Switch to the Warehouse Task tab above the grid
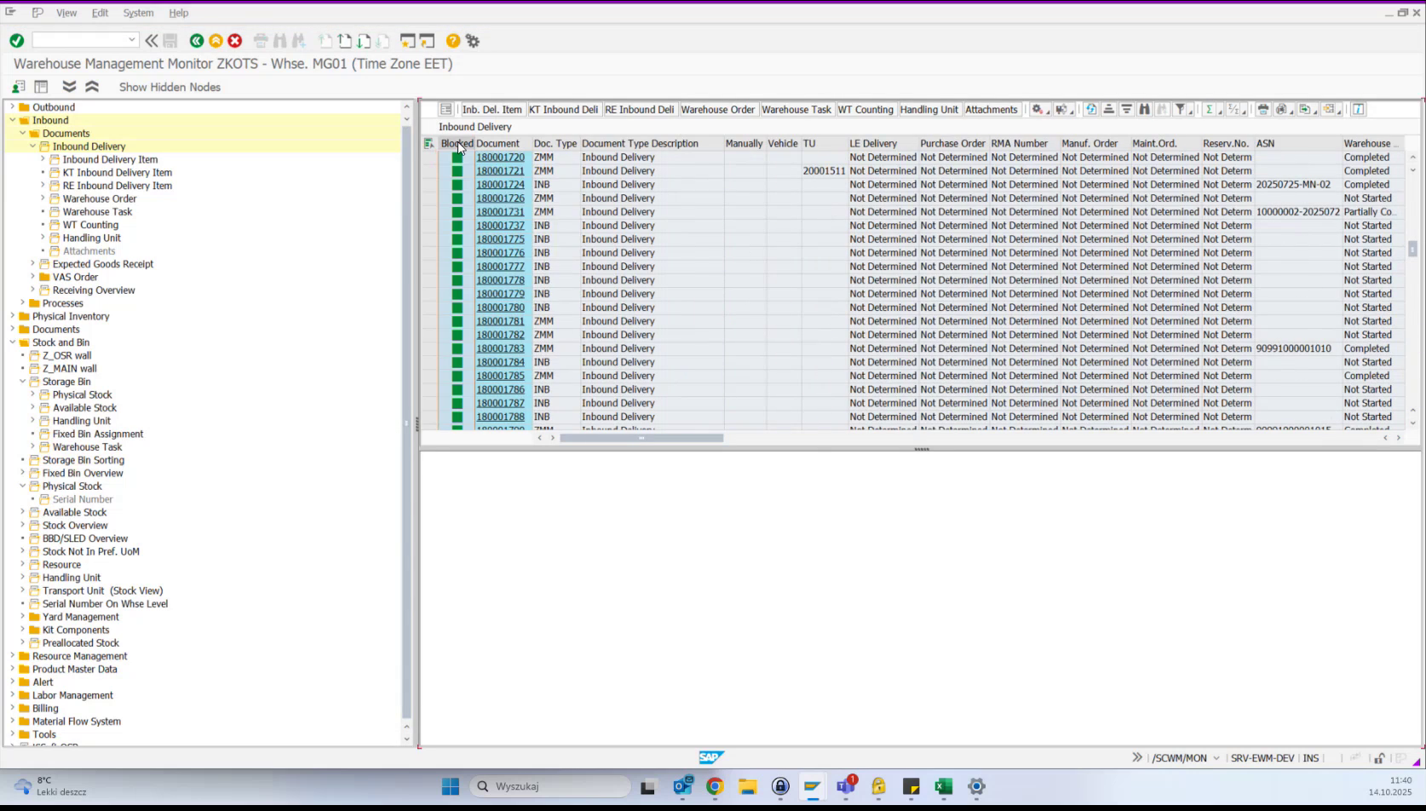Screen dimensions: 1426x811 click(796, 109)
